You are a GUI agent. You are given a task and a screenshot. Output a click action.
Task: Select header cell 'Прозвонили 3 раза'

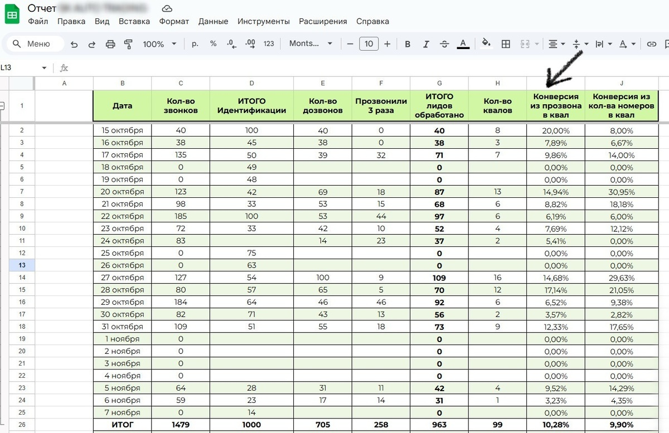381,106
